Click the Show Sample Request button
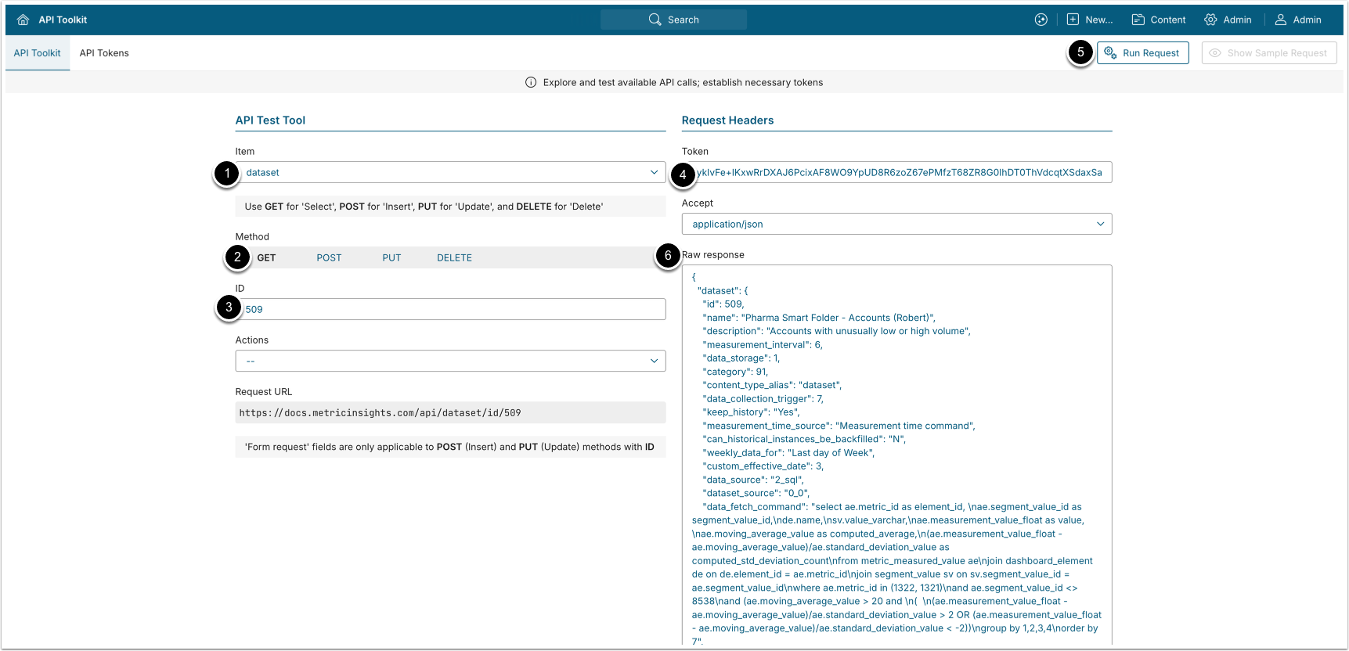 (1268, 53)
